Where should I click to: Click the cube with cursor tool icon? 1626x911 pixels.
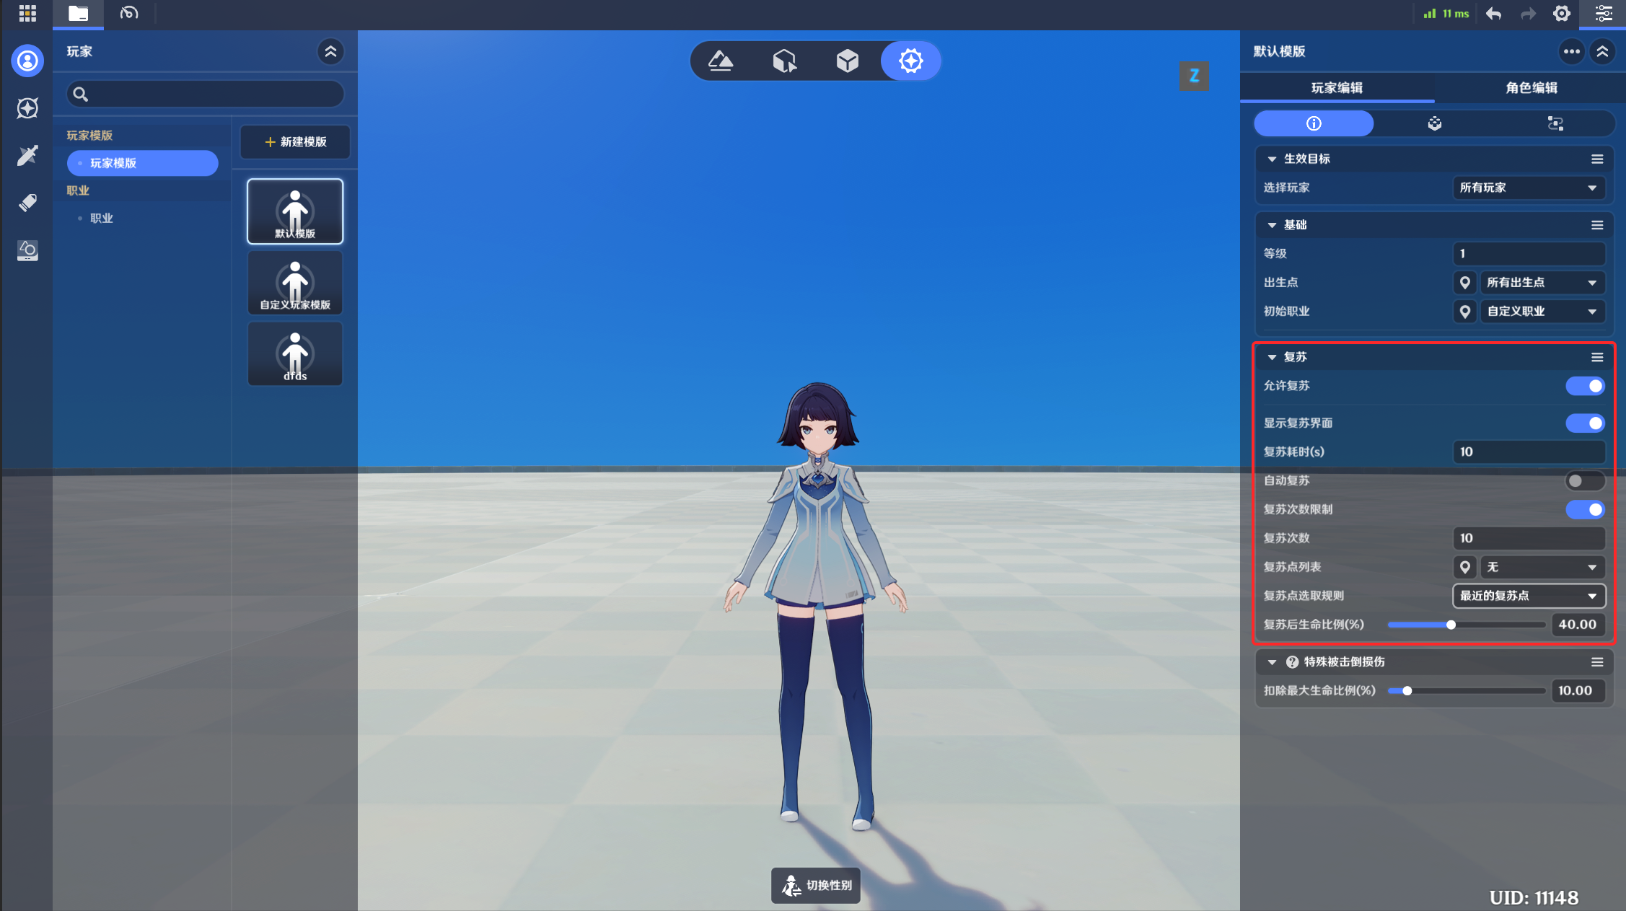[x=784, y=61]
